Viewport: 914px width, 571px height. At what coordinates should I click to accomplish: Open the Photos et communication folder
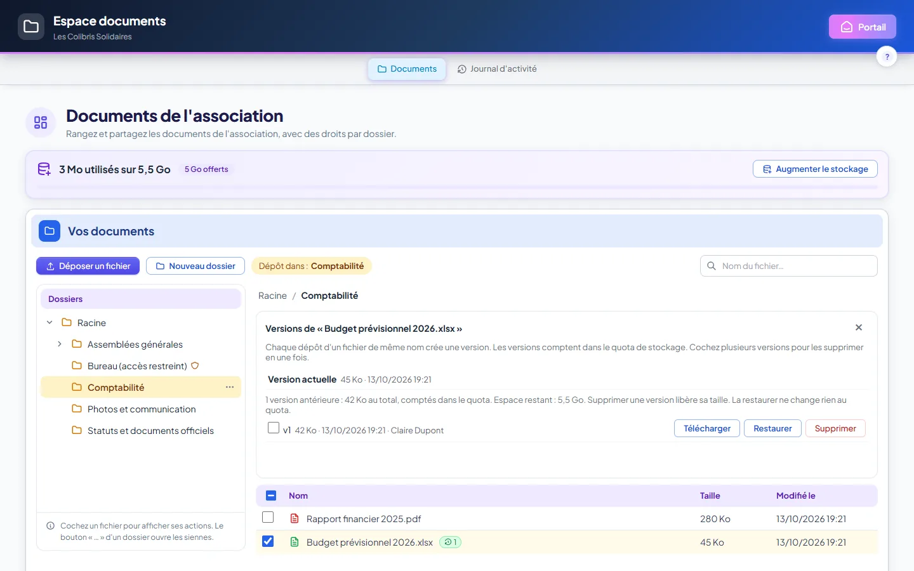coord(141,409)
